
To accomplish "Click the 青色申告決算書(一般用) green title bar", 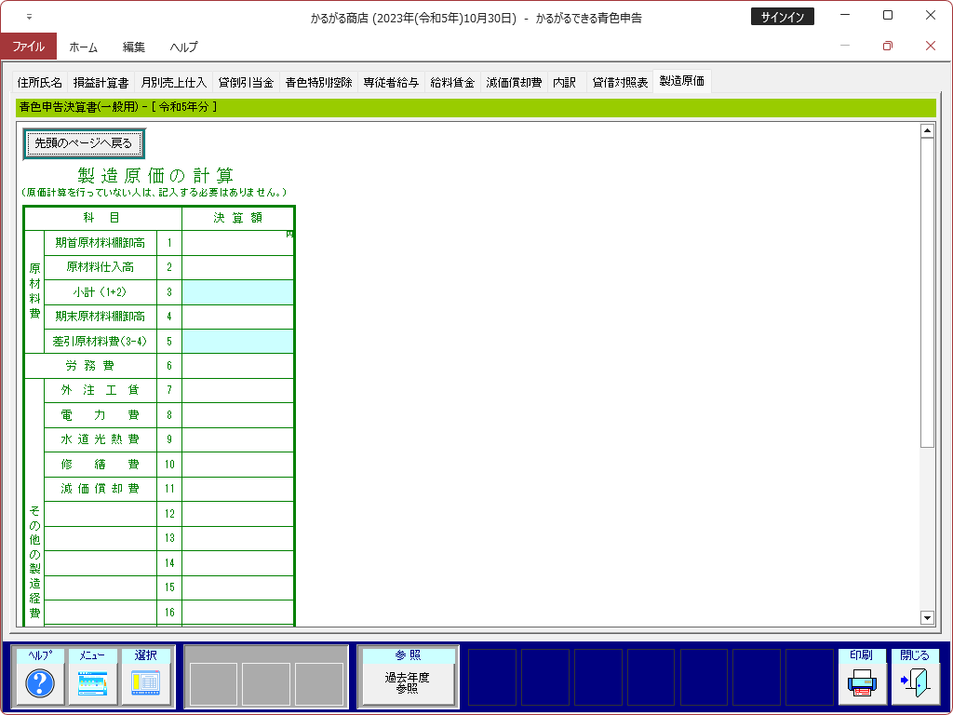I will 476,107.
